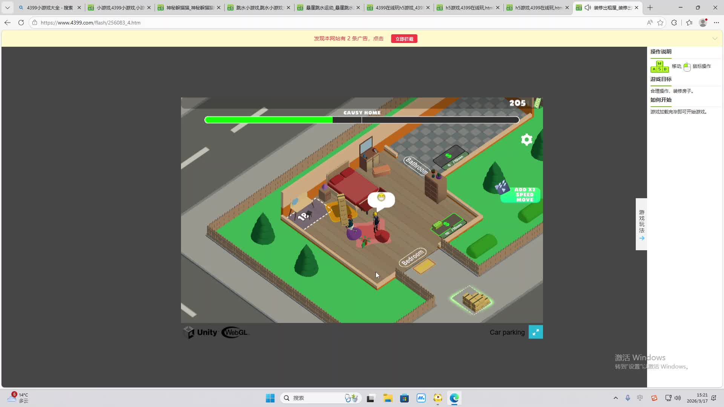Click the cardboard boxes pickup zone

[472, 300]
